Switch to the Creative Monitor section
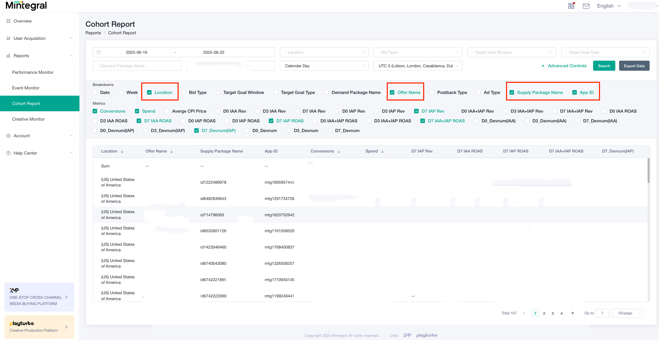 tap(28, 119)
